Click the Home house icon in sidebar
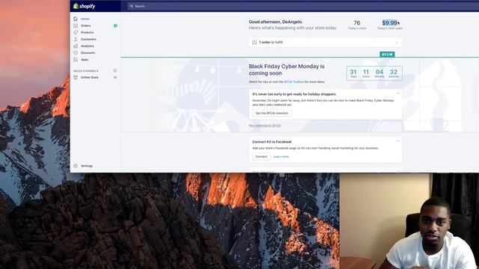The image size is (479, 269). [76, 19]
